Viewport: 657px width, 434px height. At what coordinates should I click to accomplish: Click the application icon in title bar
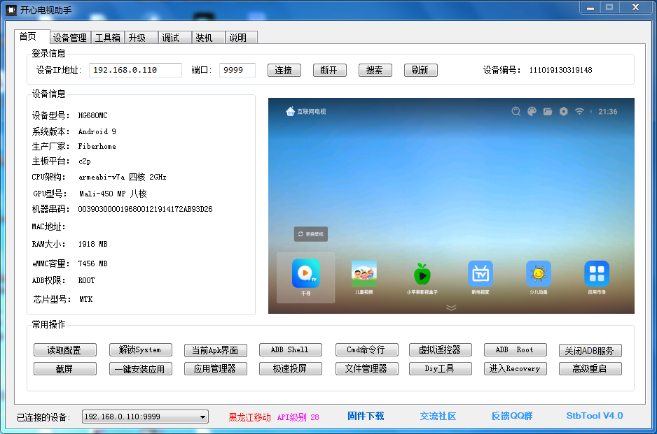coord(11,10)
